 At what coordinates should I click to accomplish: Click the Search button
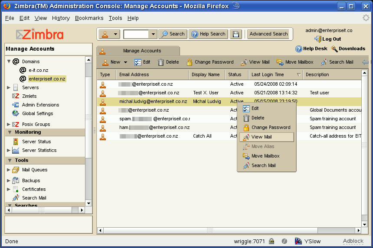[x=173, y=34]
